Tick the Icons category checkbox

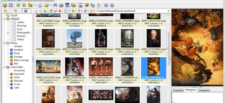(12, 29)
